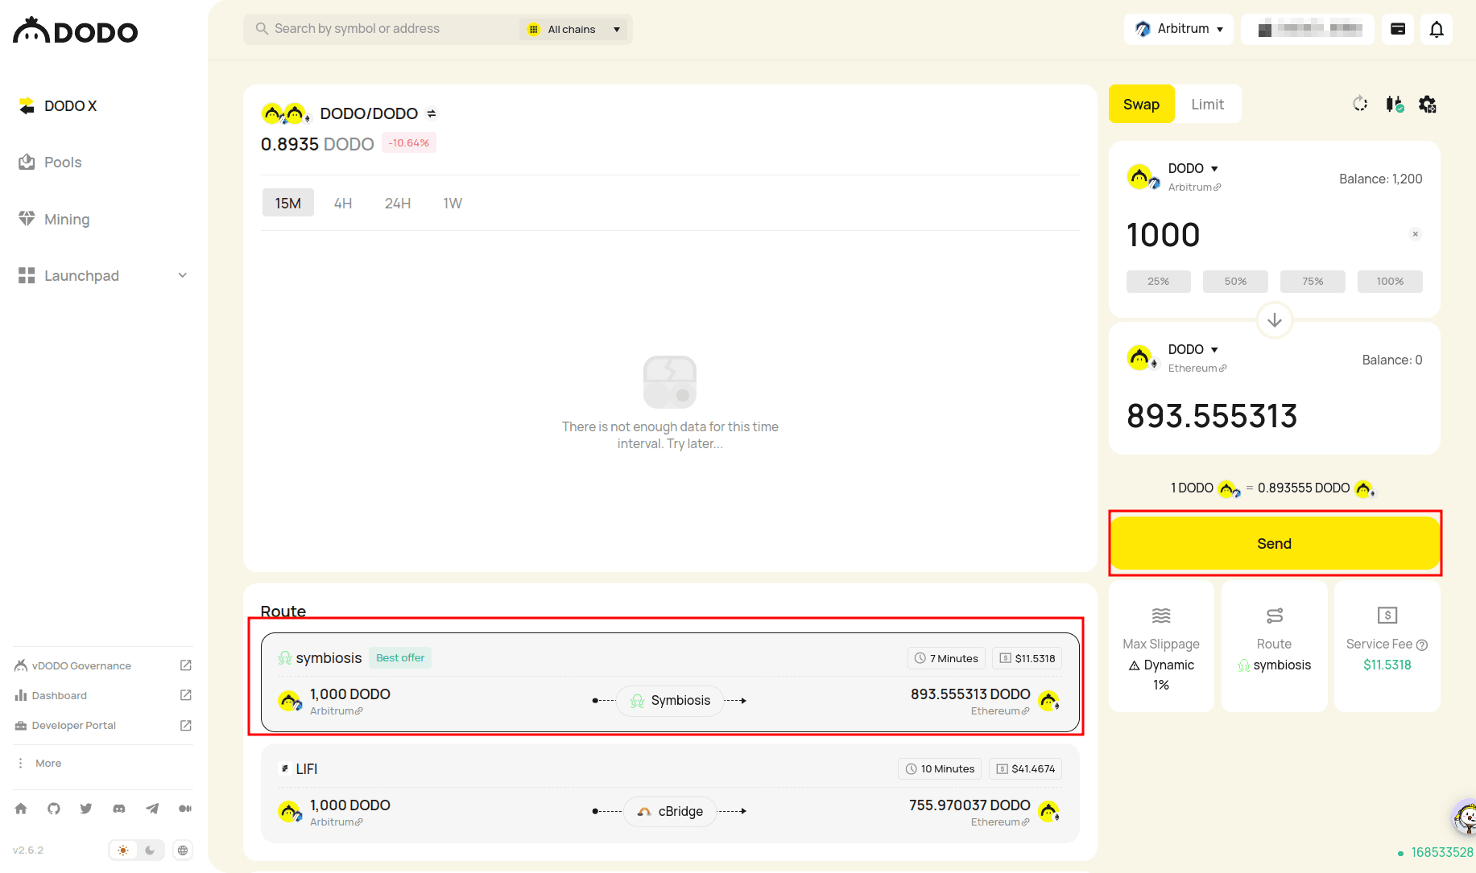Open Developer Portal external link icon
This screenshot has width=1476, height=873.
pos(186,726)
